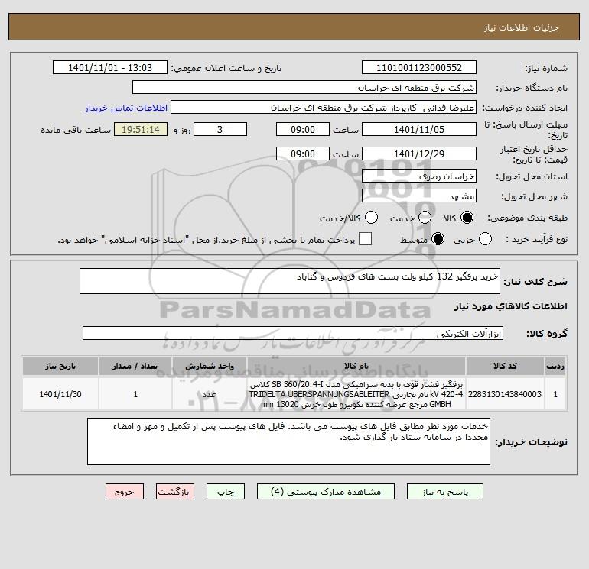Viewport: 589px width, 569px height.
Task: Click the price validity date 1401/12/29
Action: (x=419, y=154)
